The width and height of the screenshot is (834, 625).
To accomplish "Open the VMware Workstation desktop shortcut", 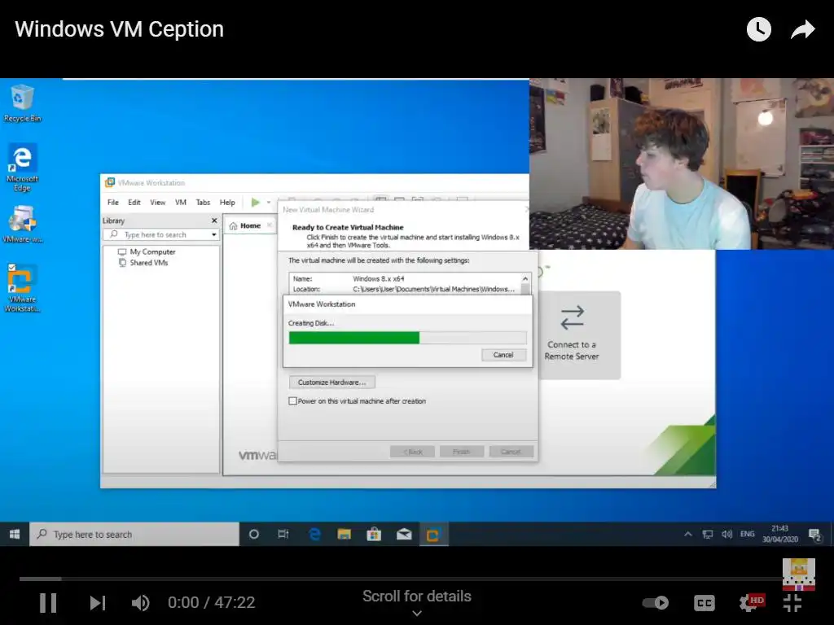I will click(x=22, y=288).
